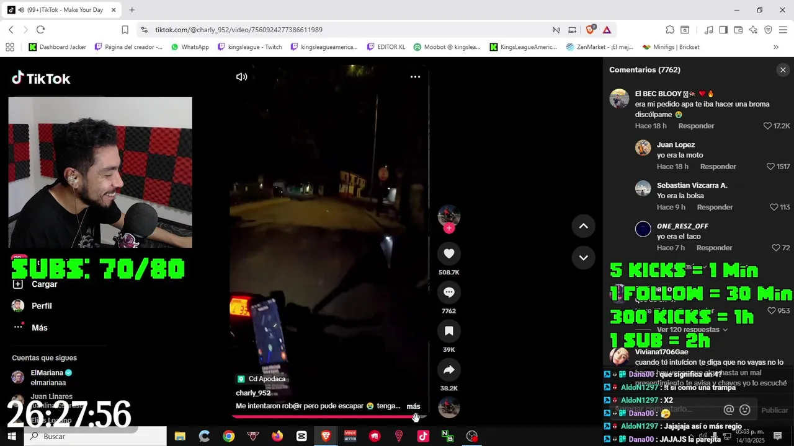Open Firefox from the taskbar

277,436
